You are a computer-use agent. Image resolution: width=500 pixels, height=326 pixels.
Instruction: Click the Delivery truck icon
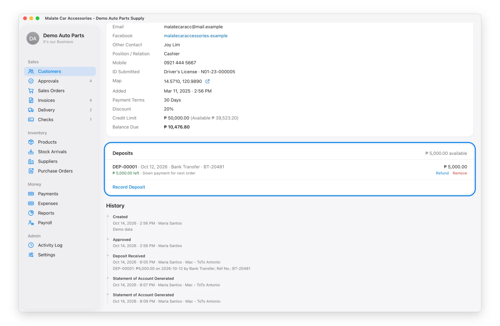(31, 110)
